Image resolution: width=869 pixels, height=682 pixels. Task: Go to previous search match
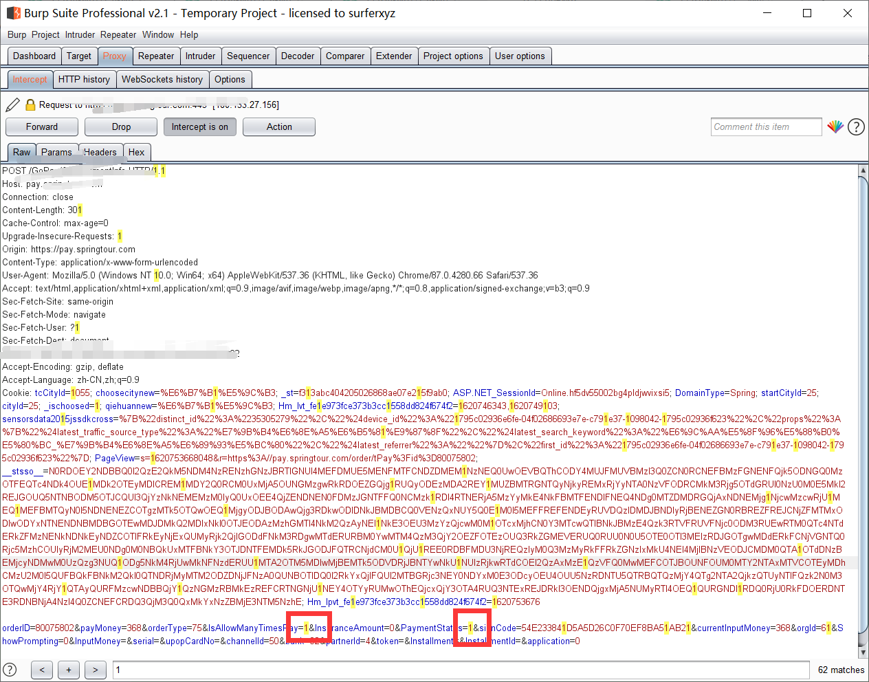tap(42, 670)
